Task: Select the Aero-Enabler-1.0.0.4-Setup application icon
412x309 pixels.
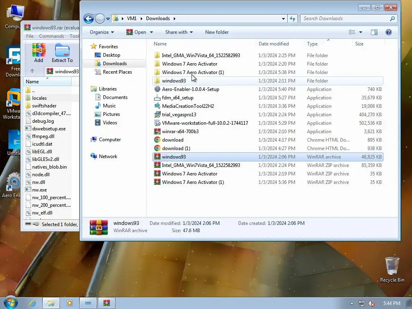Action: click(x=157, y=89)
